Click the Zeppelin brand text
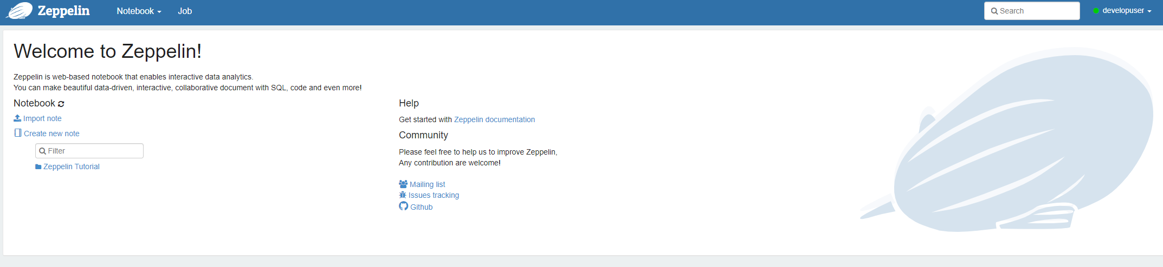This screenshot has width=1163, height=267. coord(64,11)
